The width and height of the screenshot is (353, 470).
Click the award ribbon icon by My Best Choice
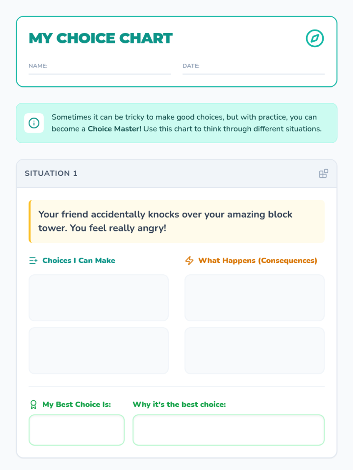pyautogui.click(x=33, y=404)
